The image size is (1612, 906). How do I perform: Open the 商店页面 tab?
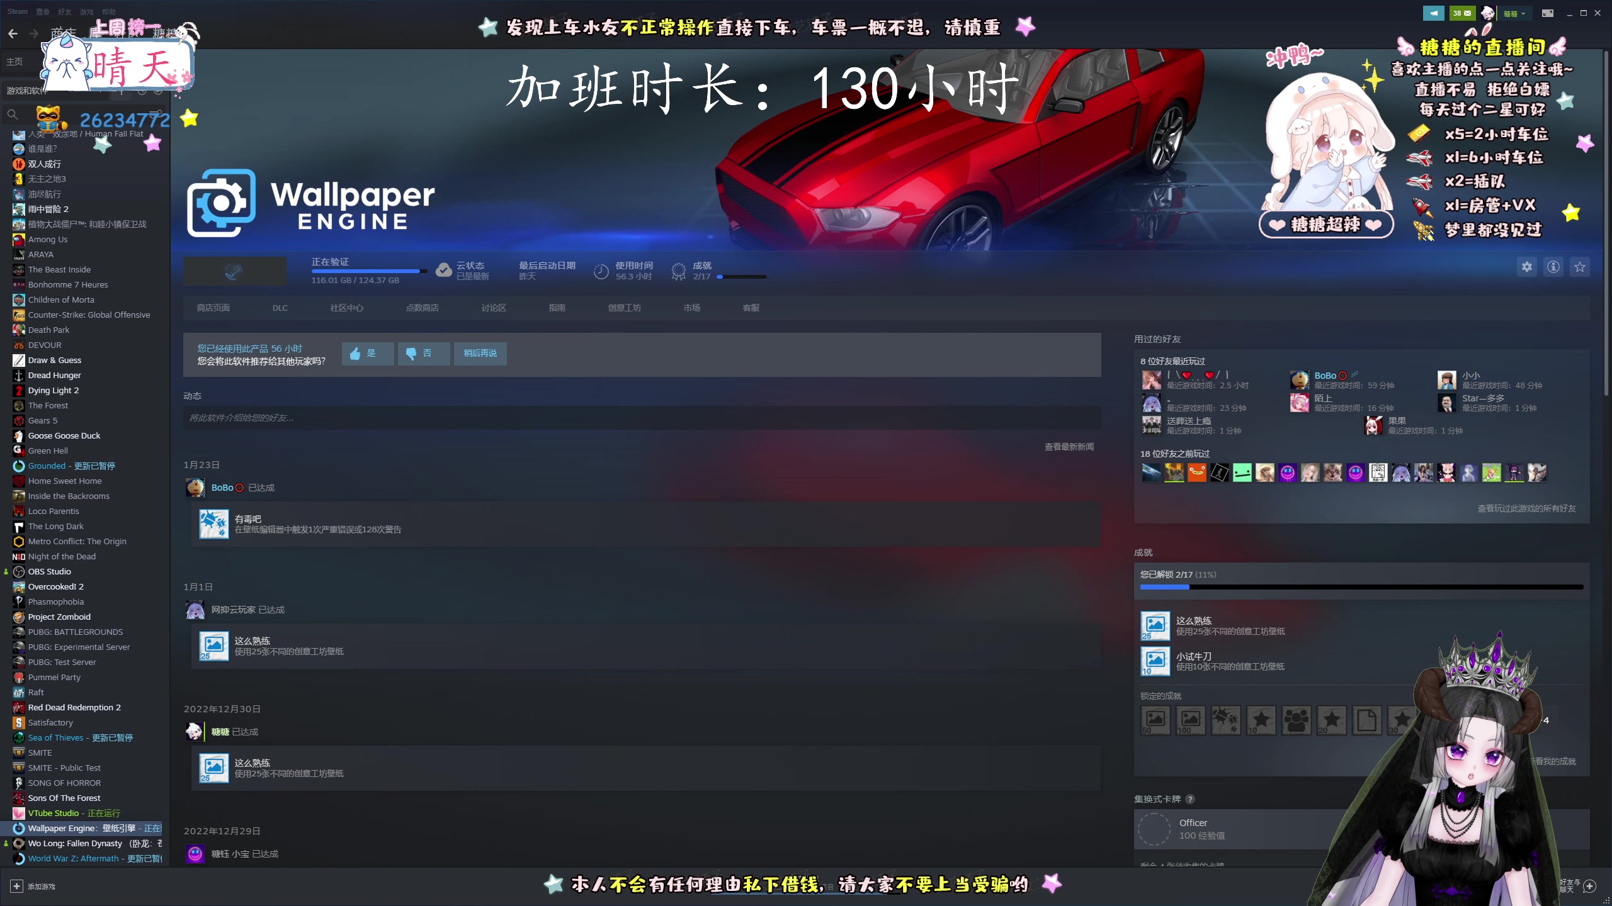click(x=213, y=308)
